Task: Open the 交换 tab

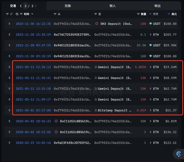Action: coord(68,6)
